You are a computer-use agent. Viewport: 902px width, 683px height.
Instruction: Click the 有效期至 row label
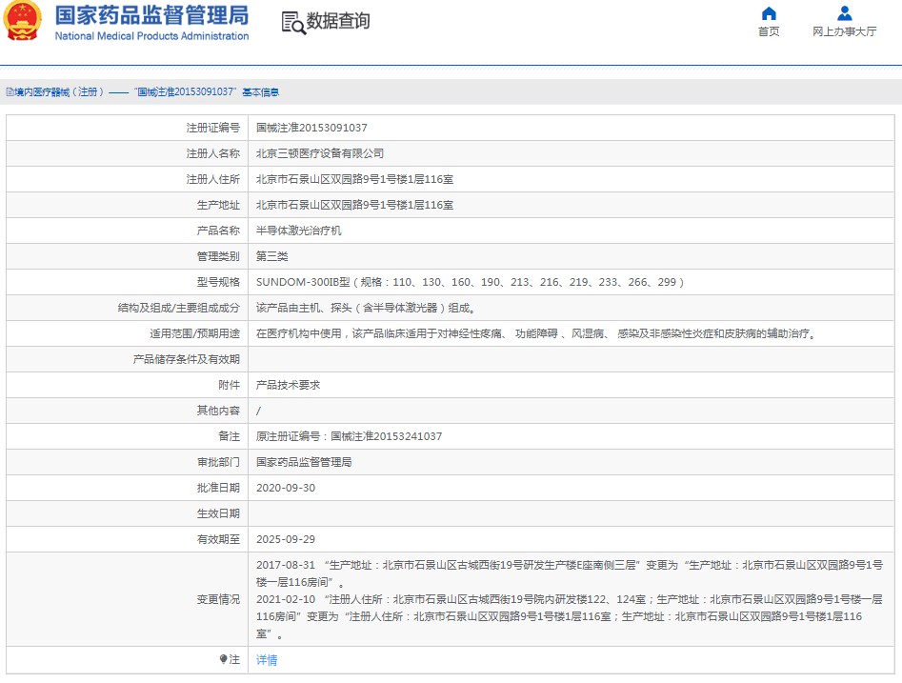pos(218,539)
